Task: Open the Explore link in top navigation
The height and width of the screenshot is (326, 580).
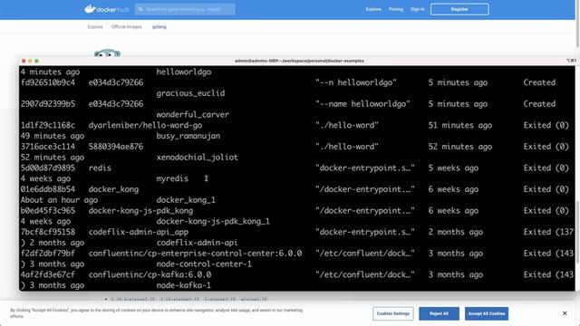Action: pos(373,9)
